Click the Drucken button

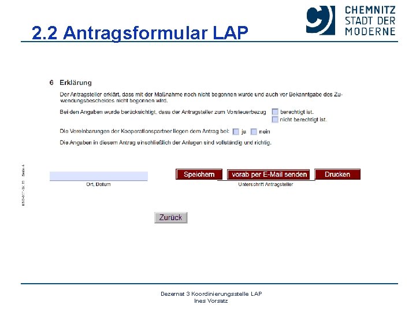(337, 174)
